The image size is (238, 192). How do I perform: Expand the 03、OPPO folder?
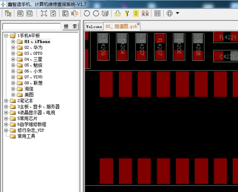13,53
